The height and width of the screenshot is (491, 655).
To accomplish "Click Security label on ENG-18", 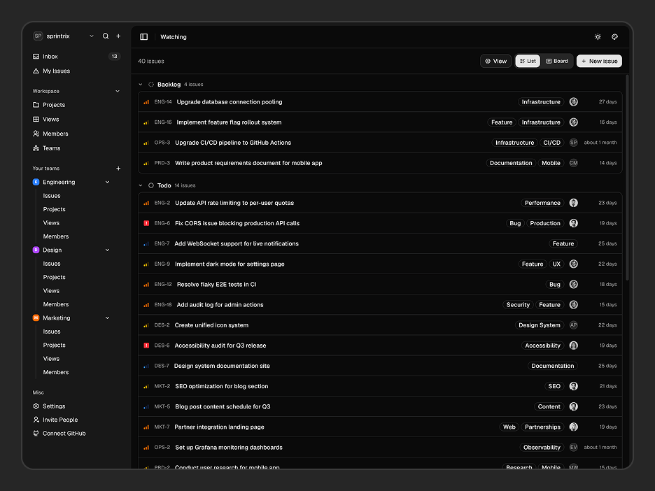I will click(x=518, y=305).
